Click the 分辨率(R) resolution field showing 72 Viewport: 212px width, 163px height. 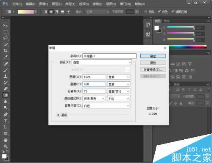click(94, 91)
